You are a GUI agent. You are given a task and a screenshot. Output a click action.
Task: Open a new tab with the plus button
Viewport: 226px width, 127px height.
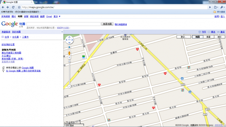tap(37, 2)
